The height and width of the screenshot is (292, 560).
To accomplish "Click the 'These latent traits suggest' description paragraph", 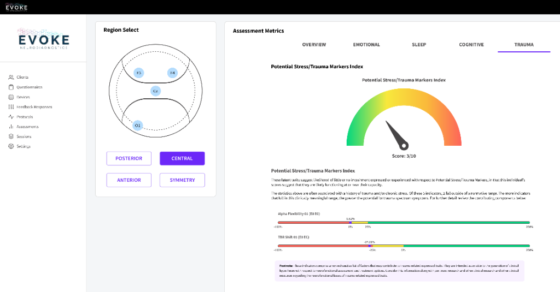I will click(398, 182).
